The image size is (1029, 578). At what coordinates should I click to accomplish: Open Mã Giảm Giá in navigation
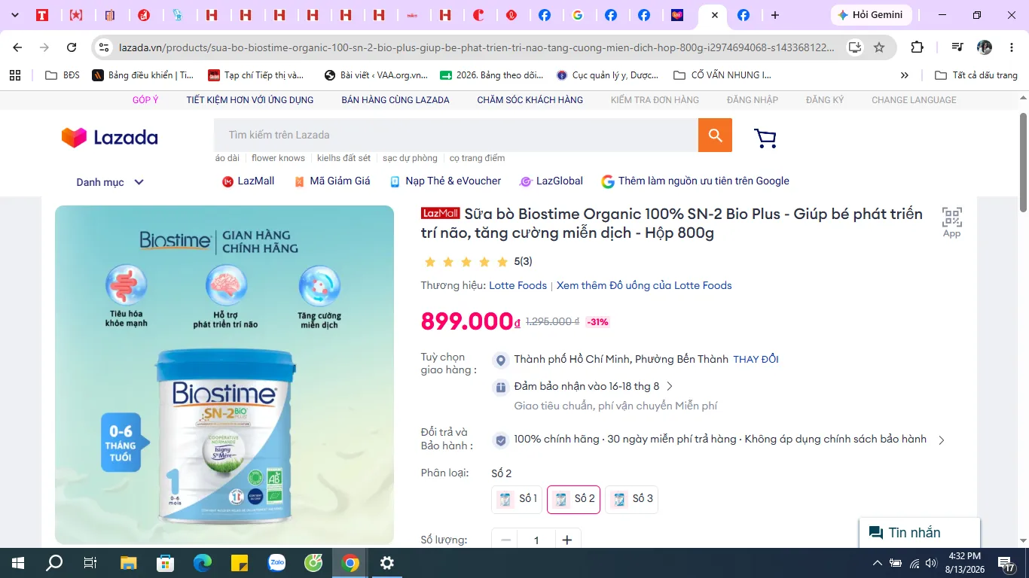(331, 181)
